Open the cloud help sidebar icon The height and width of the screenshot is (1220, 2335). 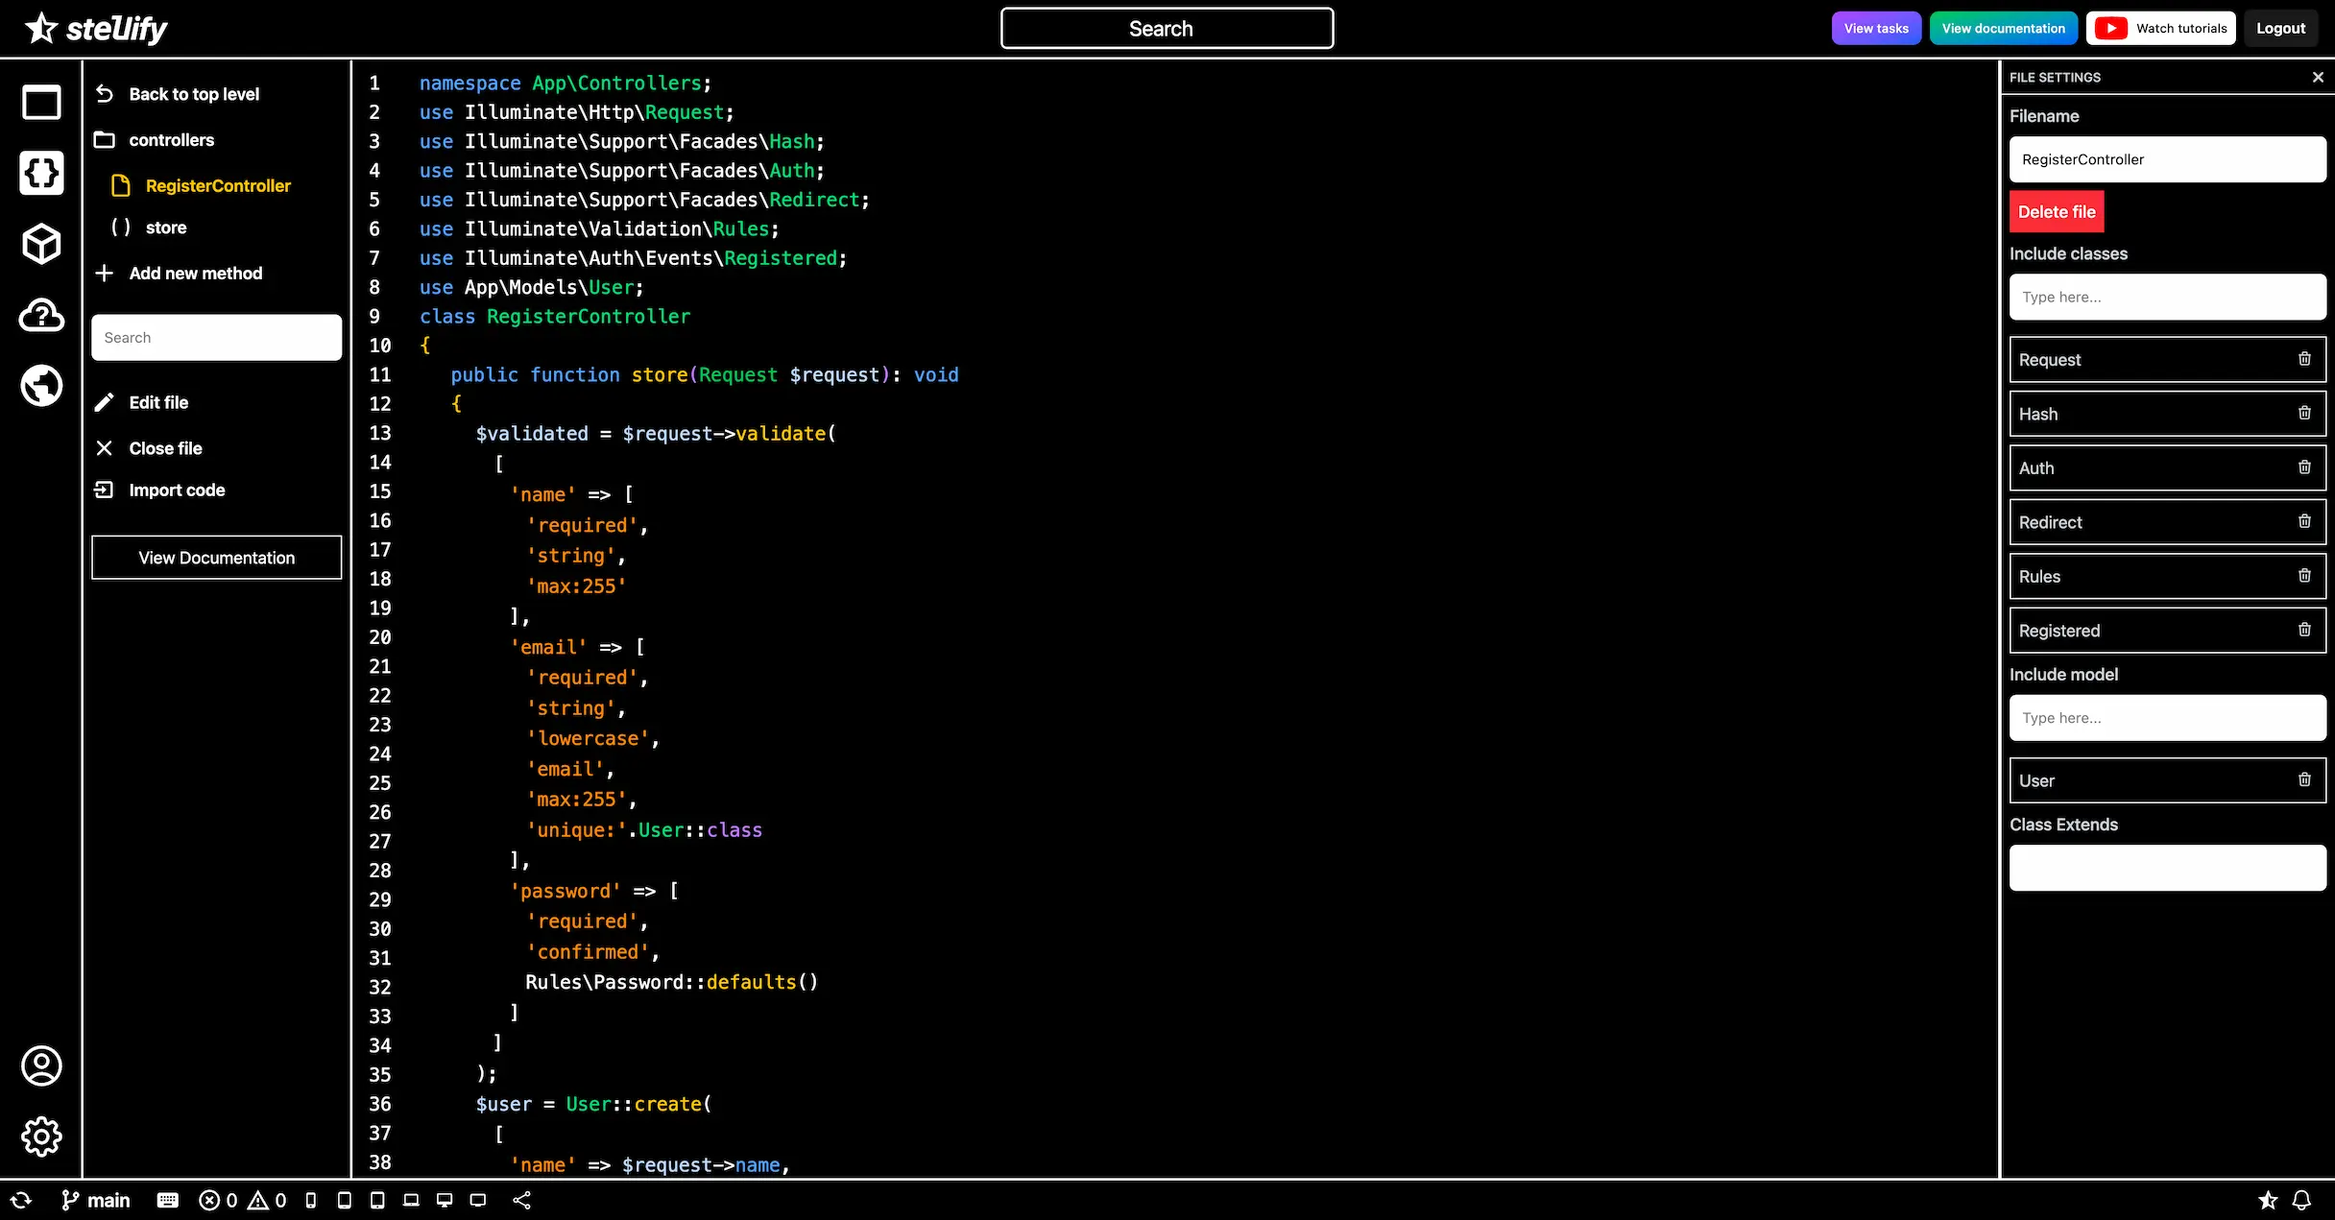41,315
